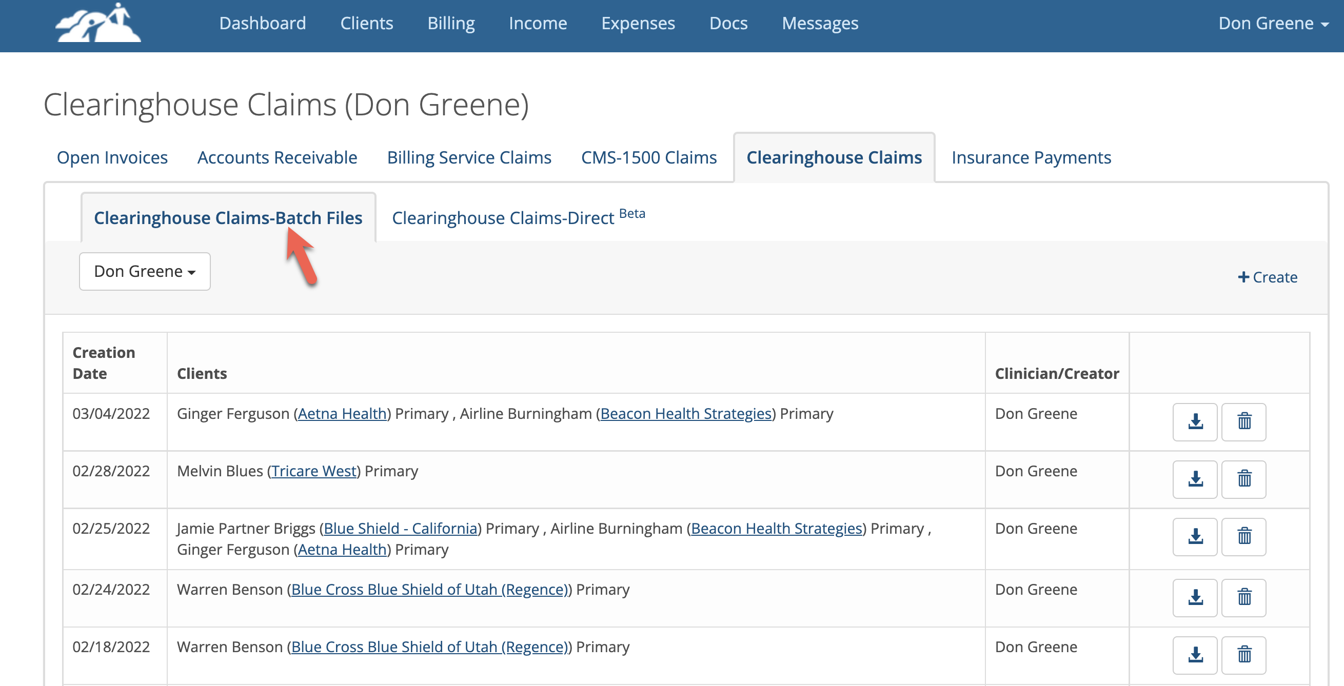Click the Create button

(1268, 277)
